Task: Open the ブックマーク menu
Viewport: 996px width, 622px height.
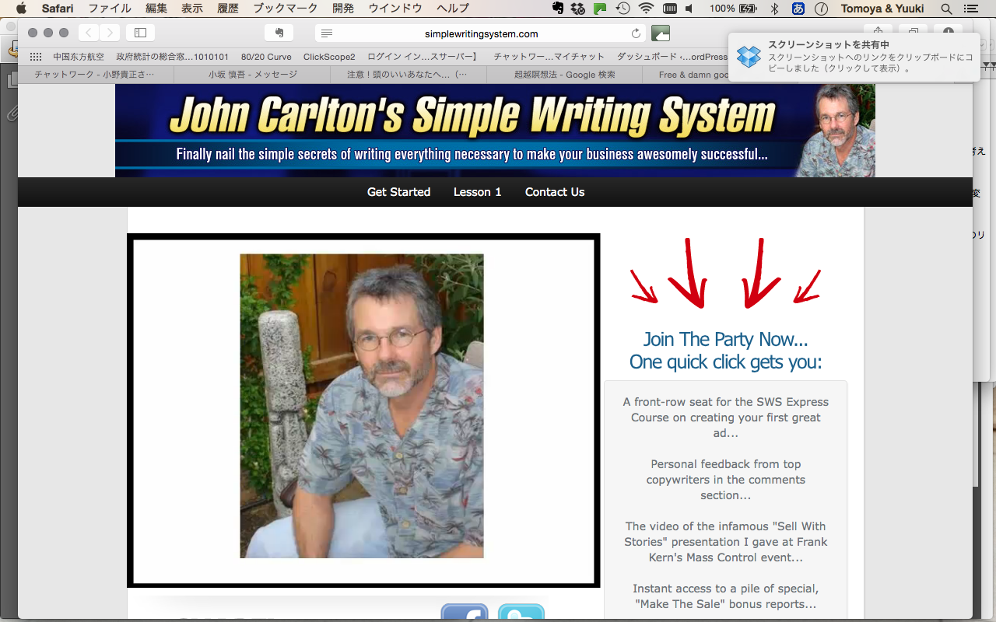Action: (286, 9)
